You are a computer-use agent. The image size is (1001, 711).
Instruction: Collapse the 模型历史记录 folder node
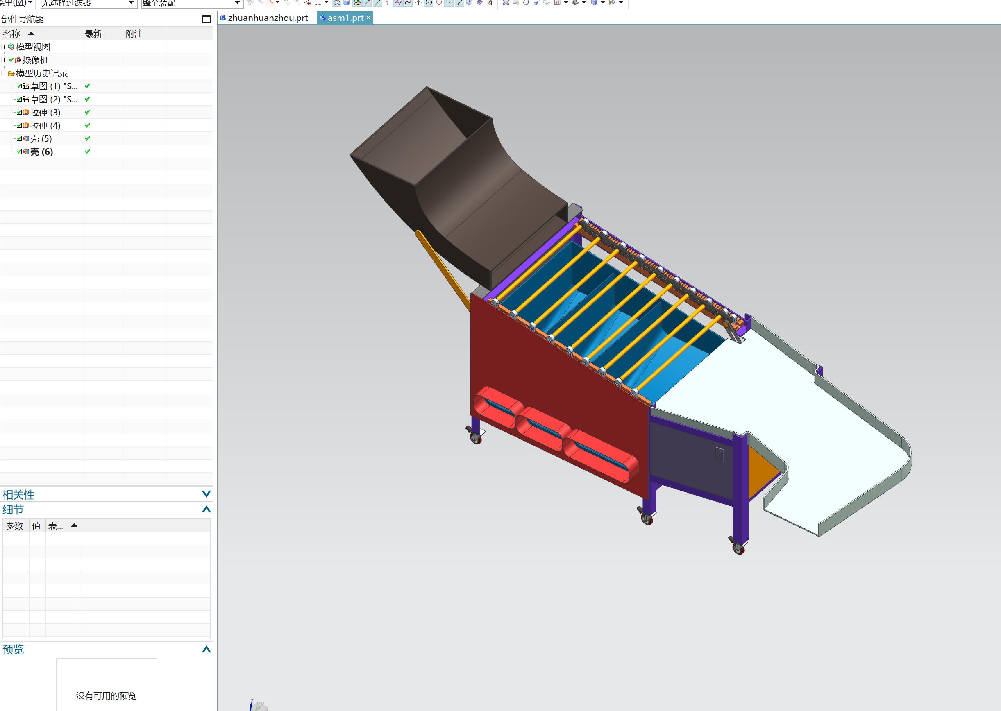4,73
